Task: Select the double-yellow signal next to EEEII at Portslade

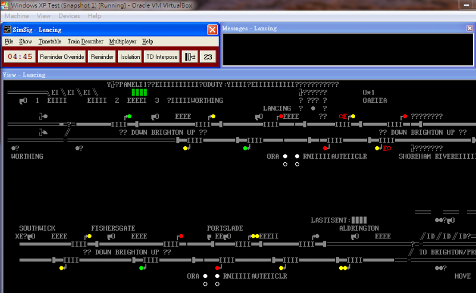Action: pos(255,237)
